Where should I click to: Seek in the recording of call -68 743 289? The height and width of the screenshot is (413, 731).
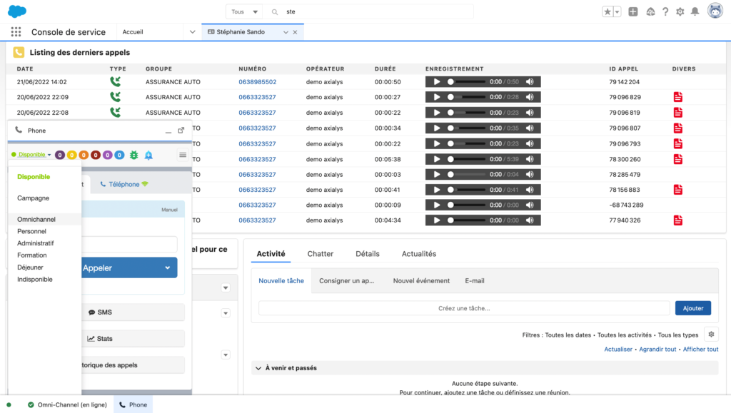pyautogui.click(x=466, y=205)
